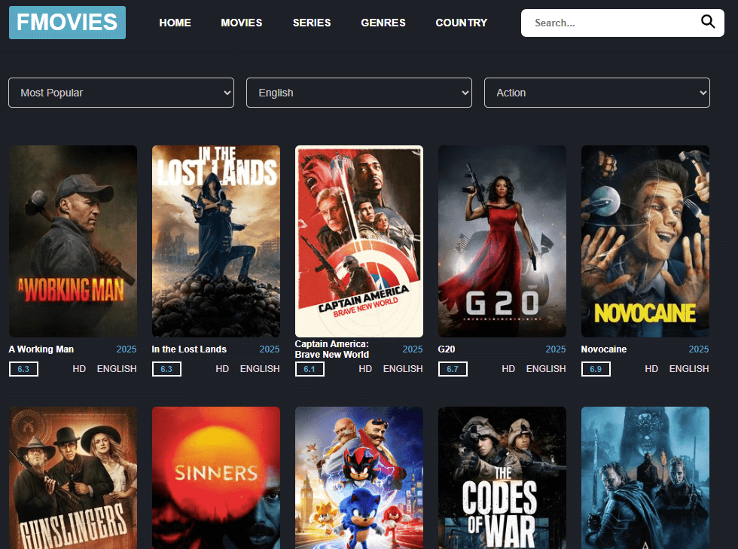The image size is (738, 549).
Task: Click the ENGLISH label under Captain America
Action: pos(403,369)
